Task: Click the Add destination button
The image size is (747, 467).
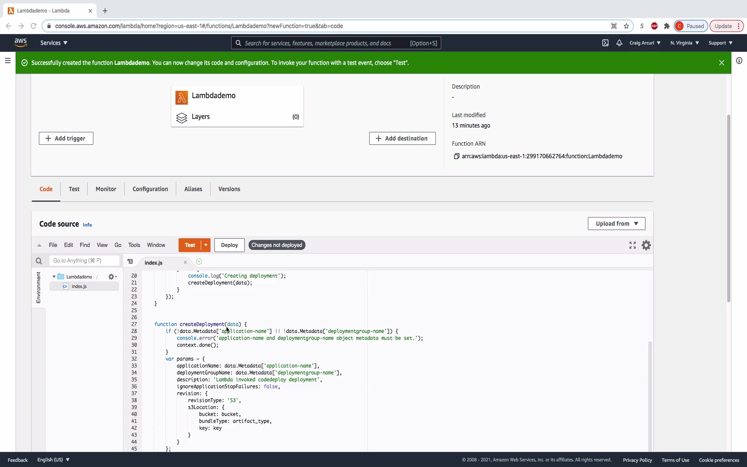Action: click(402, 138)
